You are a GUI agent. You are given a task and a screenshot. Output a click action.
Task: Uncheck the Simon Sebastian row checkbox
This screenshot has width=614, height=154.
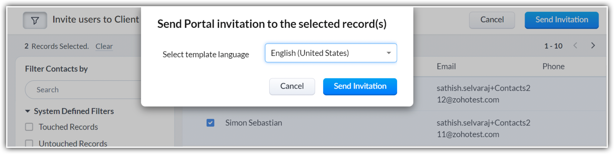click(210, 123)
